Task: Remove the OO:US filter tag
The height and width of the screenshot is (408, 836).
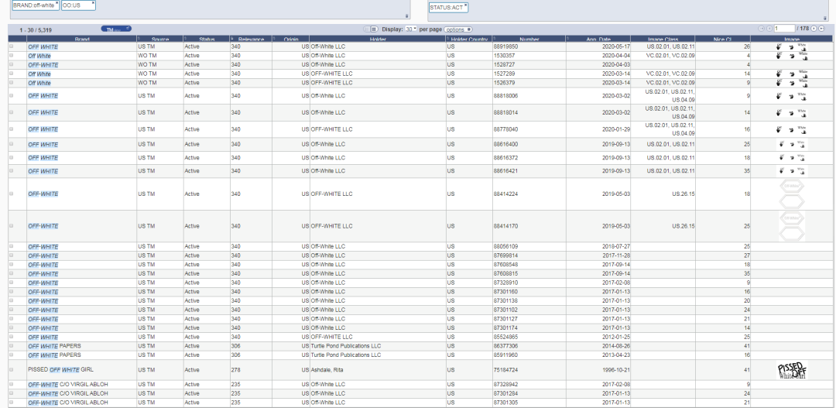Action: (x=93, y=3)
